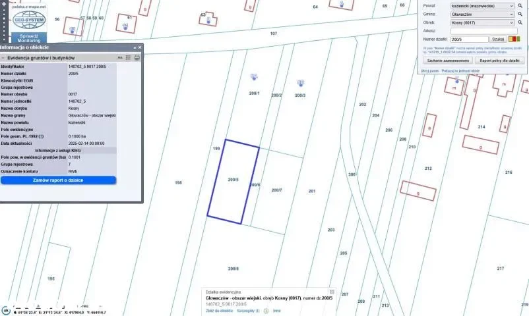Click the print icon in info panel
Viewport: 529px width, 316px height.
137,58
